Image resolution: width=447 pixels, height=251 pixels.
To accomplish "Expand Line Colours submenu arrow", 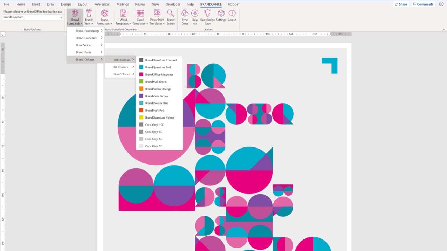I will tap(133, 74).
